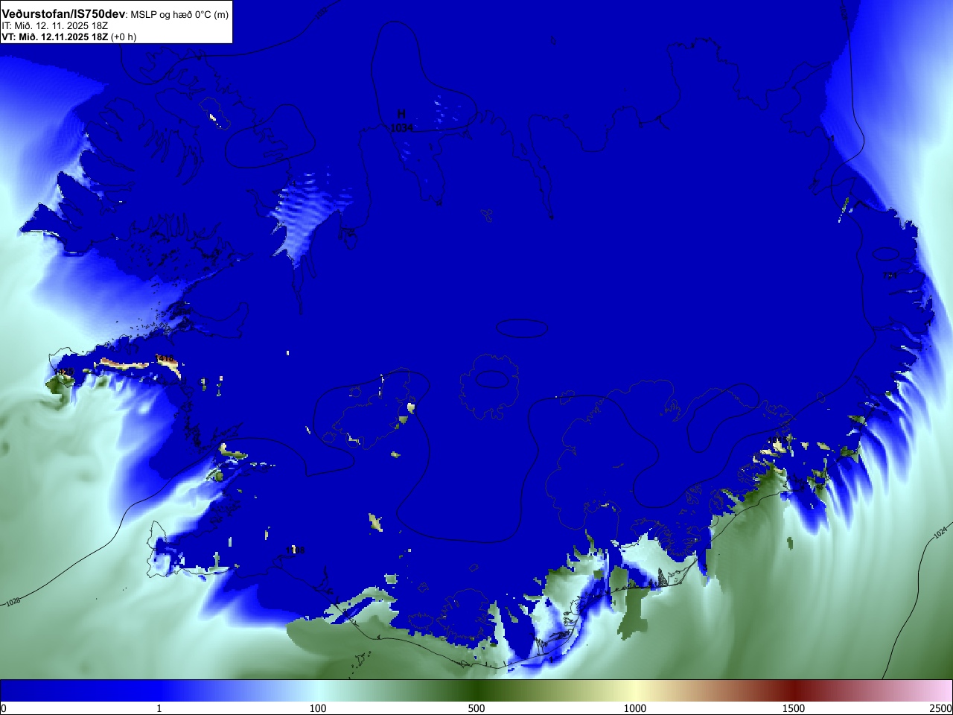Click the '1000' tick on the color scale

(x=635, y=708)
